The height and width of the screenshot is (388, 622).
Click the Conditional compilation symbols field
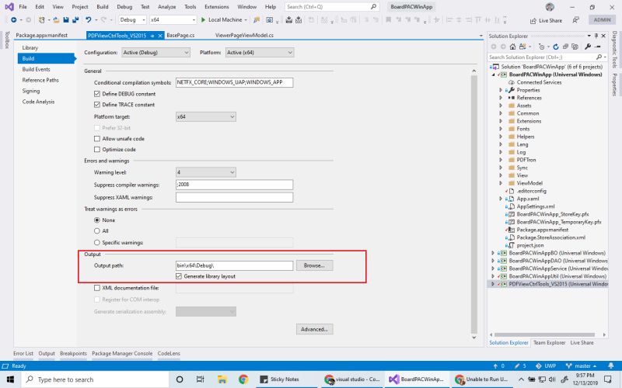click(235, 82)
